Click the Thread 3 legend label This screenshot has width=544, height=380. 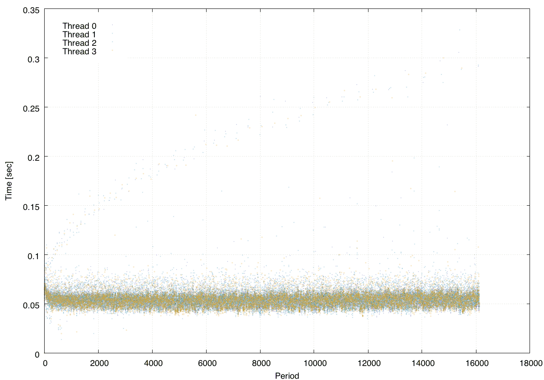79,52
